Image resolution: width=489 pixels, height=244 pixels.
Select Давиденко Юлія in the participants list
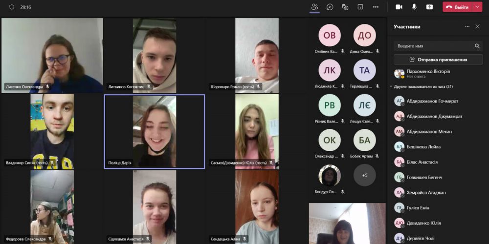coord(423,223)
